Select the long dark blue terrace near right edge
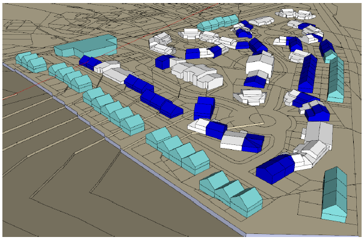 pos(307,73)
